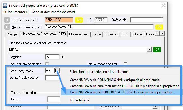
Task: Switch to the Viviendas tab
Action: [x=111, y=34]
